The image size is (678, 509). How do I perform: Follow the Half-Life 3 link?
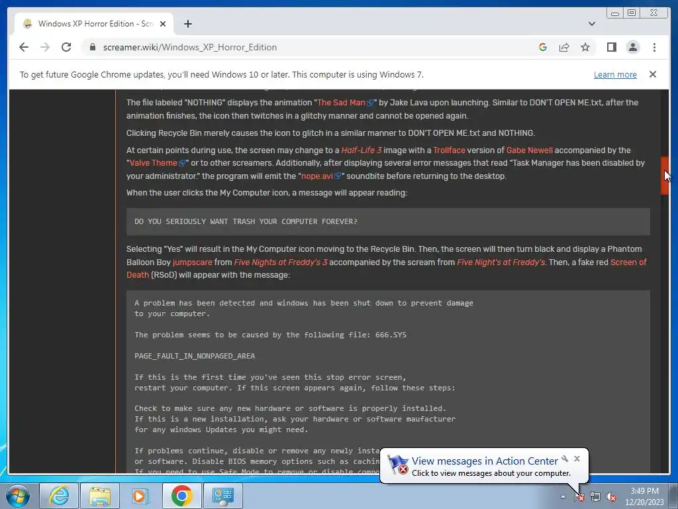(x=361, y=150)
